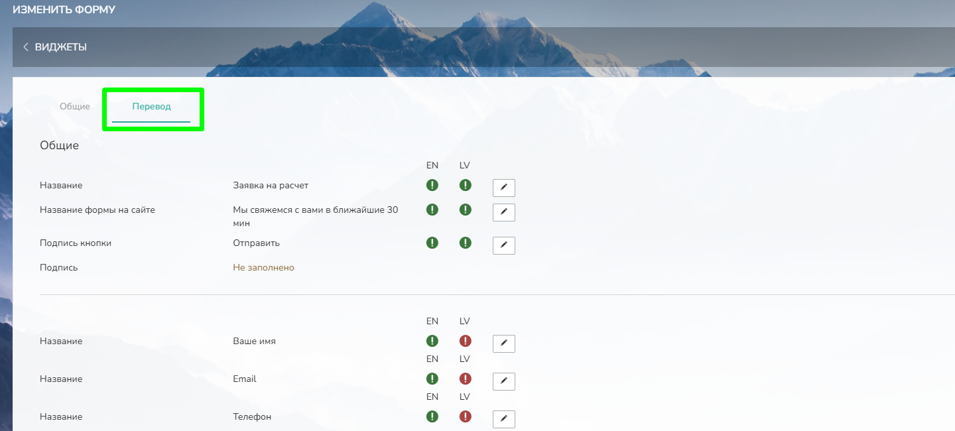This screenshot has width=955, height=431.
Task: Click red LV status icon for "Ваше имя"
Action: [x=465, y=341]
